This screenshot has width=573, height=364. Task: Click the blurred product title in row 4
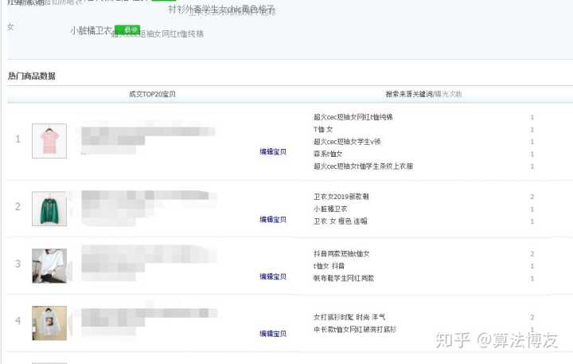(148, 322)
